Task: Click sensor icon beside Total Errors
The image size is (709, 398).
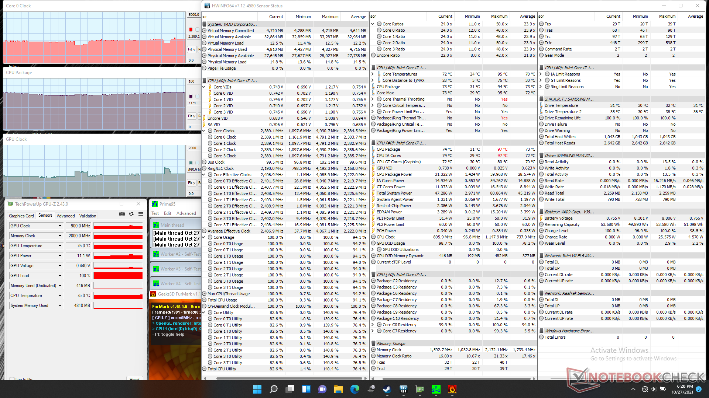Action: 541,337
